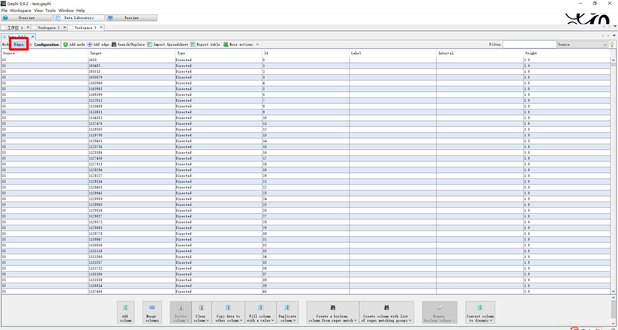Open regex matching groups dropdown label
Image resolution: width=618 pixels, height=330 pixels.
point(386,318)
